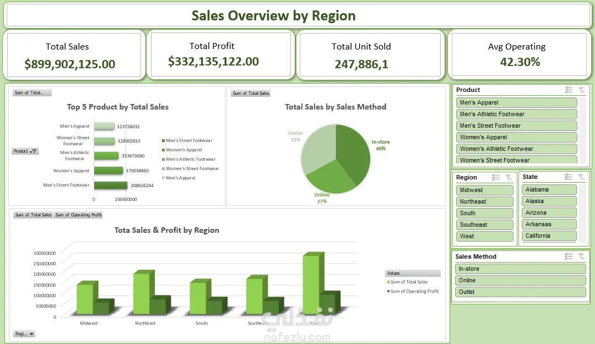Clear the Region slicer filter
The height and width of the screenshot is (344, 595).
tap(509, 177)
